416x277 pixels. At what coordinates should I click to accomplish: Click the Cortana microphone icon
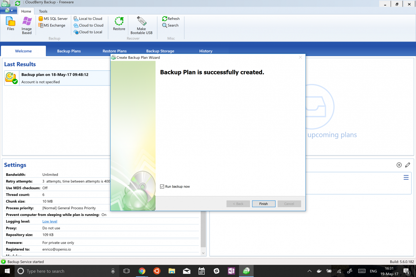coord(113,271)
